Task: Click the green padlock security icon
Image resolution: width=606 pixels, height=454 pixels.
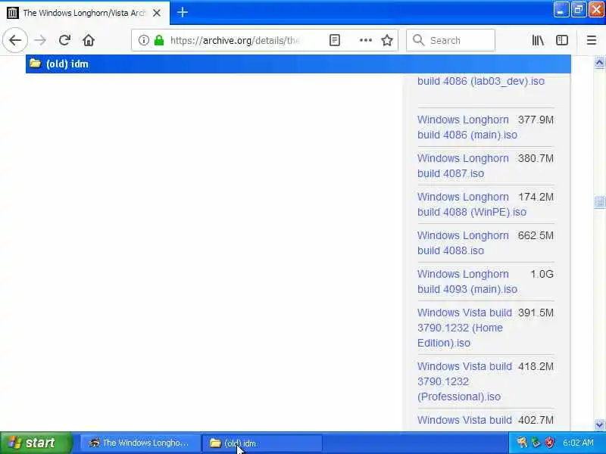Action: pyautogui.click(x=159, y=40)
